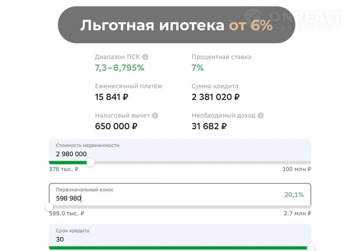
Task: Click the 7,3–8,795% ПСК range value
Action: point(119,68)
